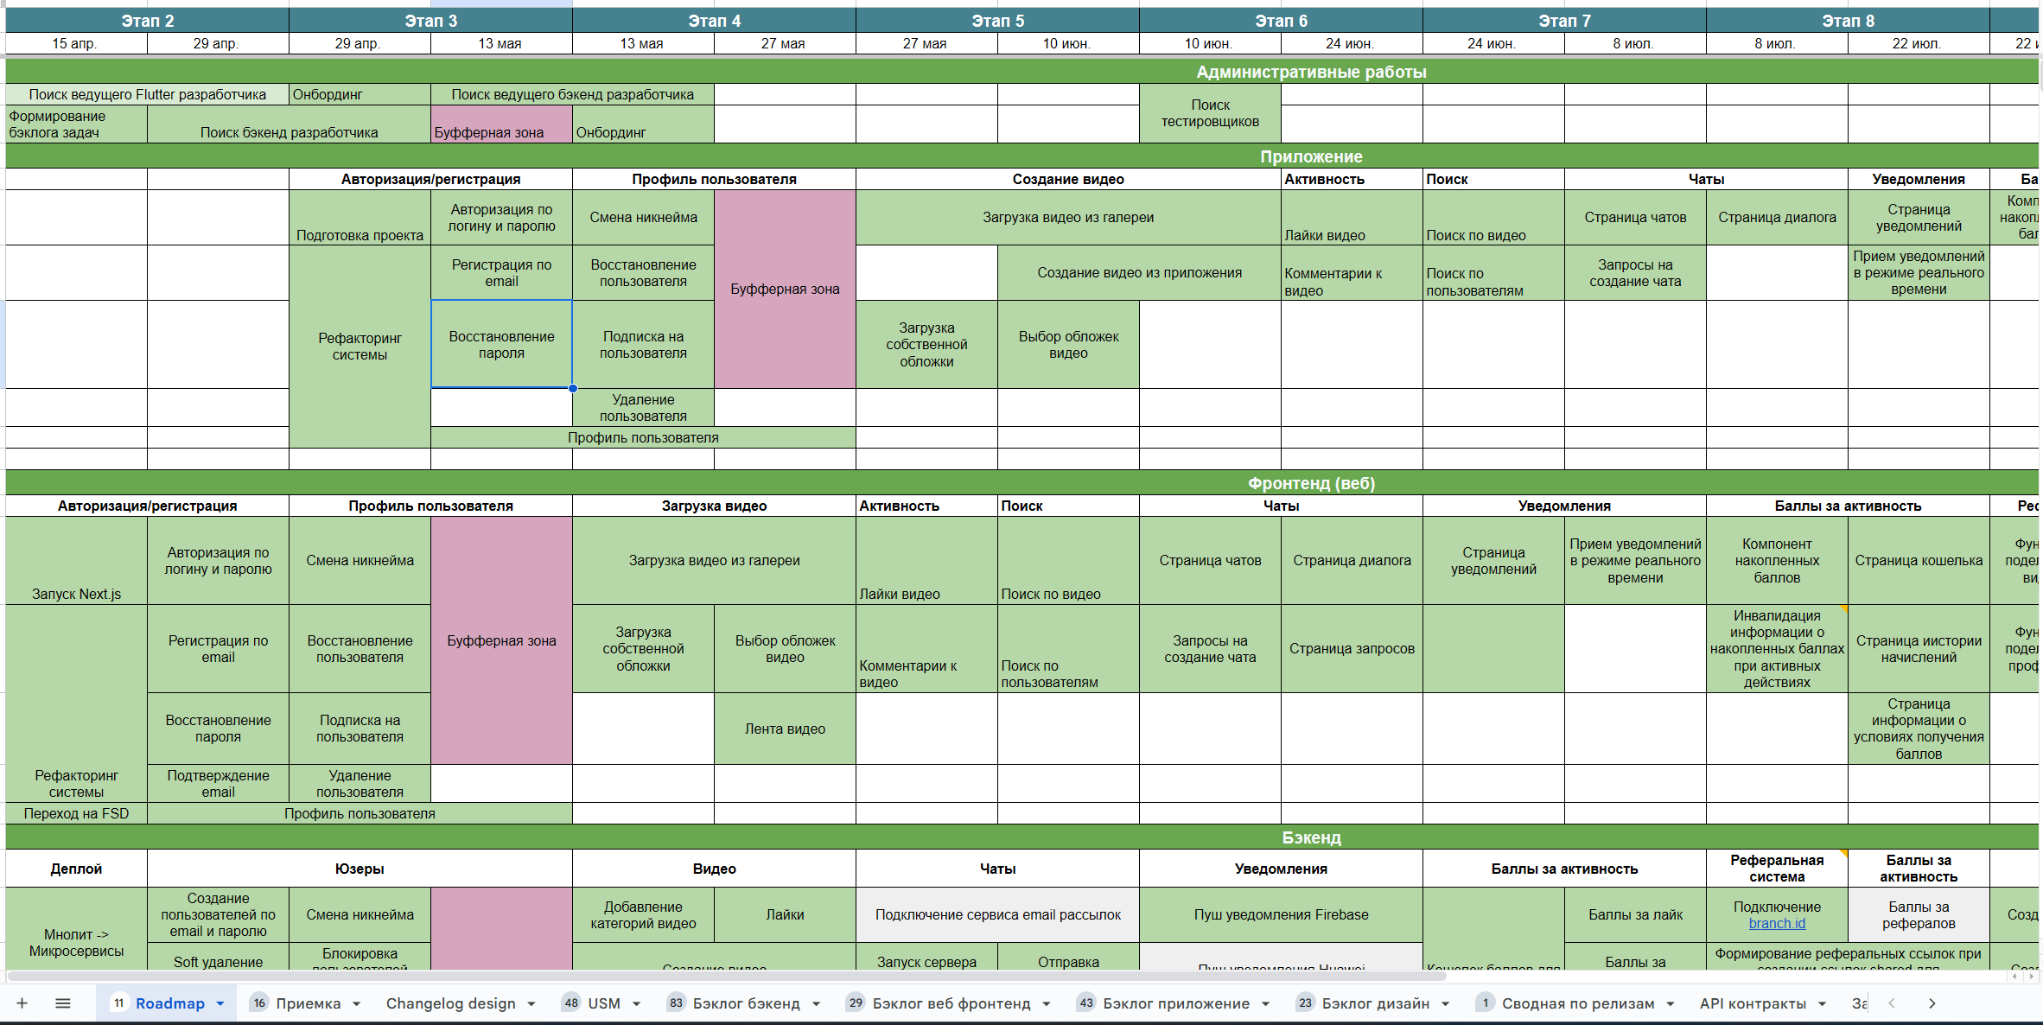Open the all sheets list icon

62,1003
